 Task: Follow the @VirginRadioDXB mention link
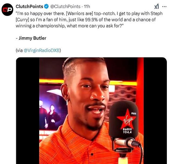[42, 51]
